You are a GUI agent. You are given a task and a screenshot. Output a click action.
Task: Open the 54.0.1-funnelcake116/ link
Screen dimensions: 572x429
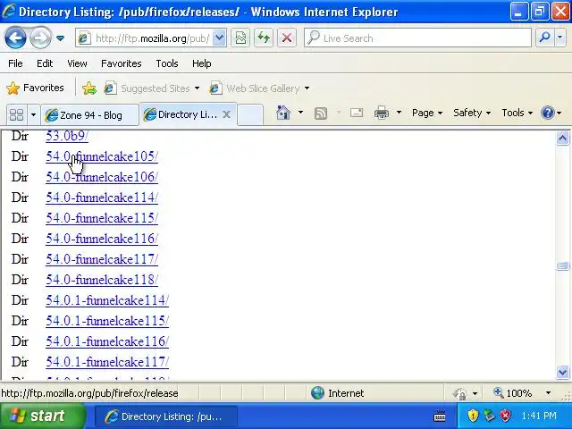coord(107,341)
